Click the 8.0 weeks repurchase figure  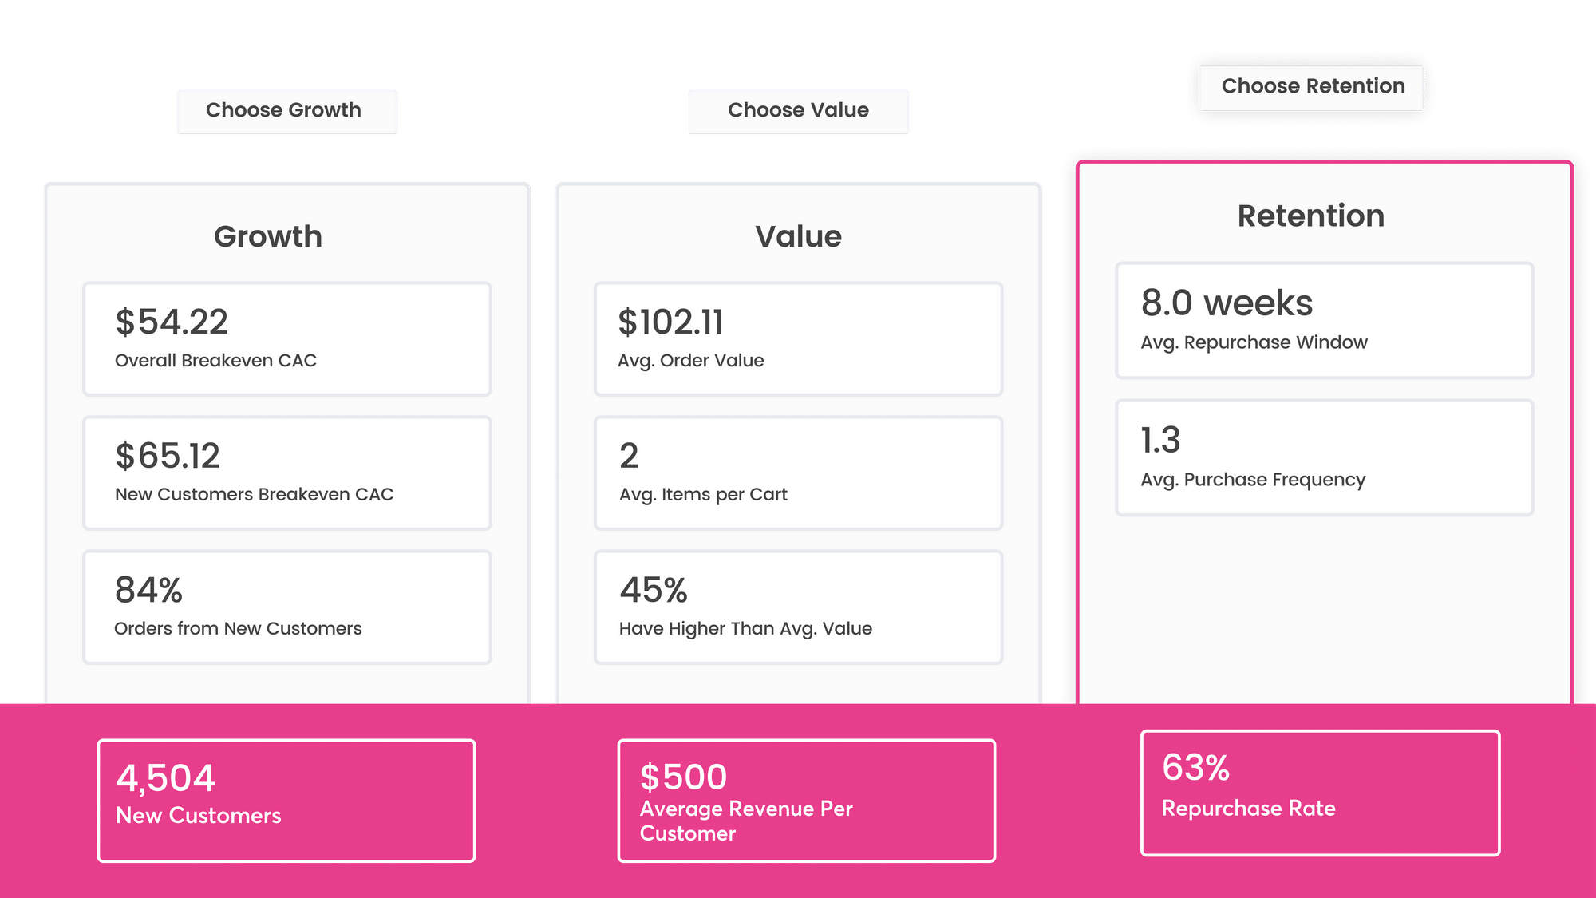pos(1227,303)
